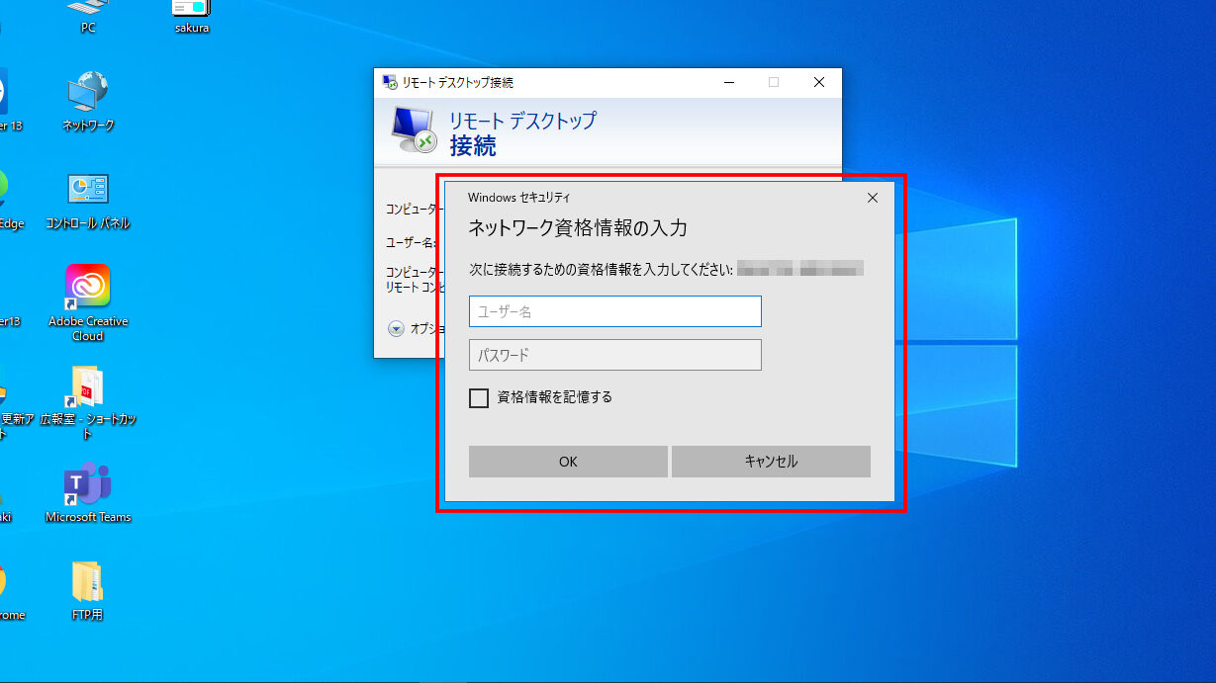
Task: Focus the パスワード input field
Action: (614, 354)
